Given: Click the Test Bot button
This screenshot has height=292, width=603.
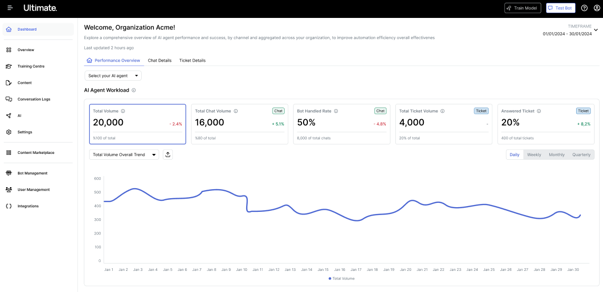Looking at the screenshot, I should pos(560,8).
